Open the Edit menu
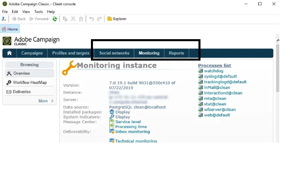This screenshot has height=191, width=308. coord(15,12)
